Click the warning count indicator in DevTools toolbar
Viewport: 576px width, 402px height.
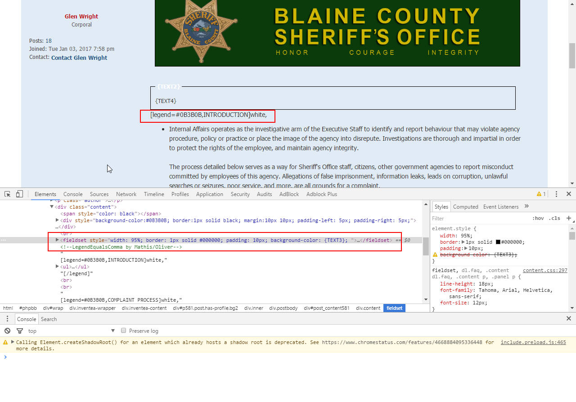coord(541,194)
